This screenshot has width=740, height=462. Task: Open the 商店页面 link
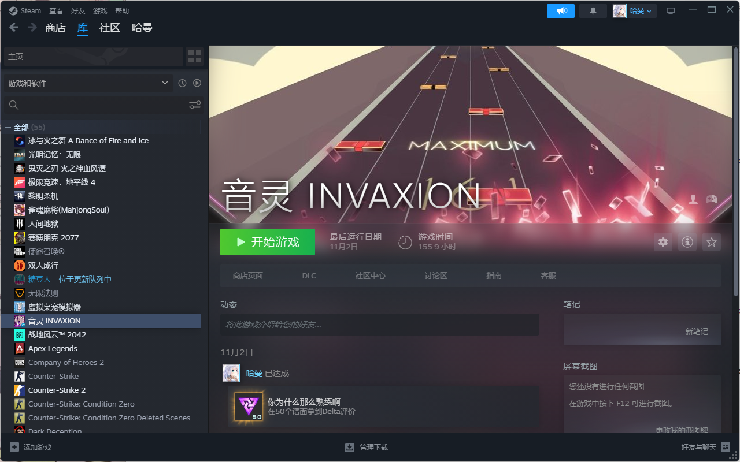[247, 276]
